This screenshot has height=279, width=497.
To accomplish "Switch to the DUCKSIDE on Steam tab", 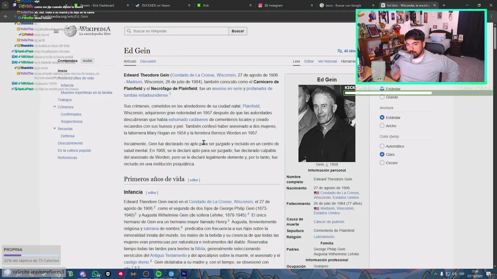I will [163, 5].
